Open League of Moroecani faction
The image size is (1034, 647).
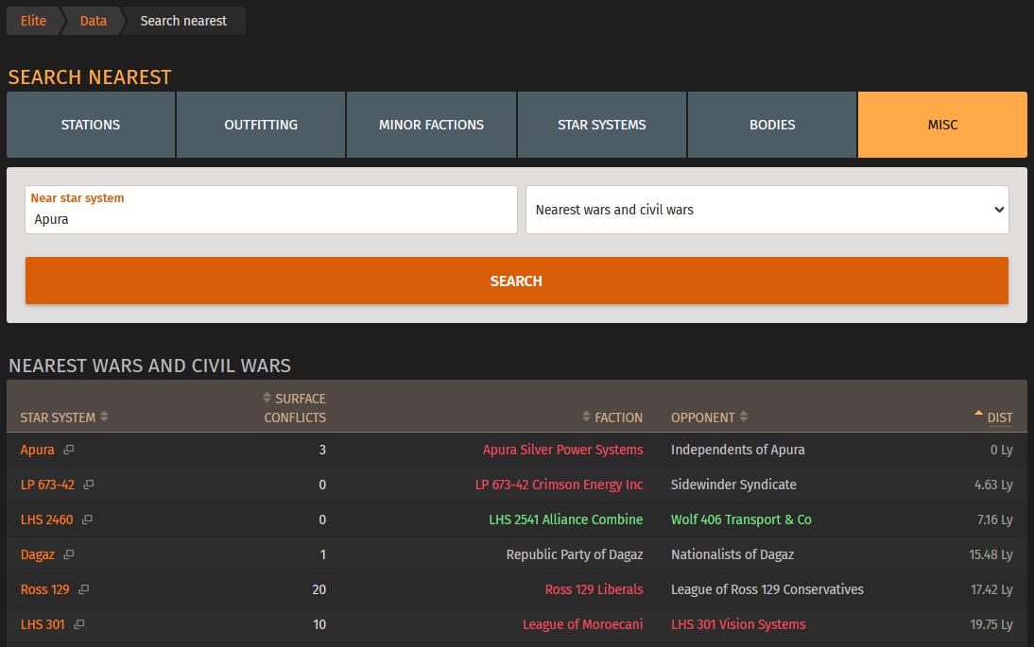[583, 624]
